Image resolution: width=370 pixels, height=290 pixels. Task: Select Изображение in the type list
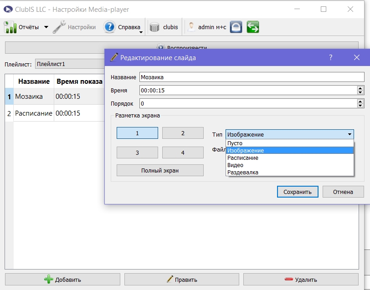pyautogui.click(x=290, y=150)
